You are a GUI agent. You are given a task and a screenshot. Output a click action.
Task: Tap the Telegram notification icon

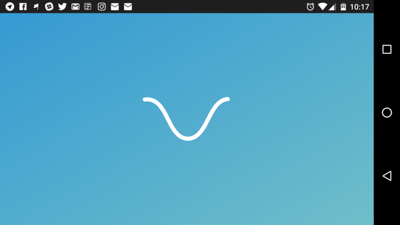coord(10,7)
